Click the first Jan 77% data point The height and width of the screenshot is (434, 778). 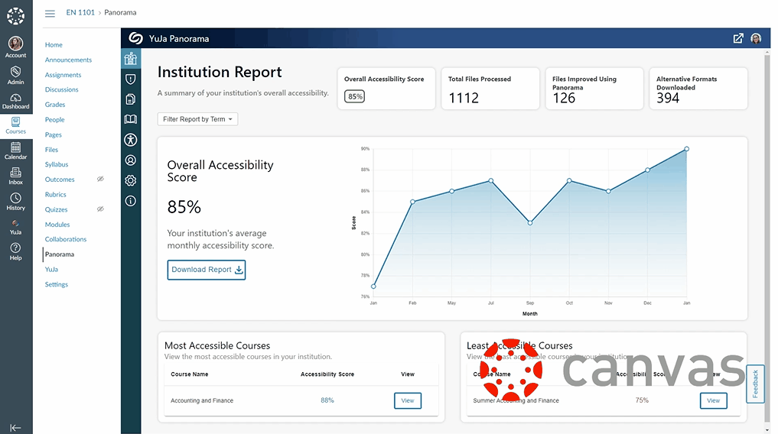click(373, 287)
